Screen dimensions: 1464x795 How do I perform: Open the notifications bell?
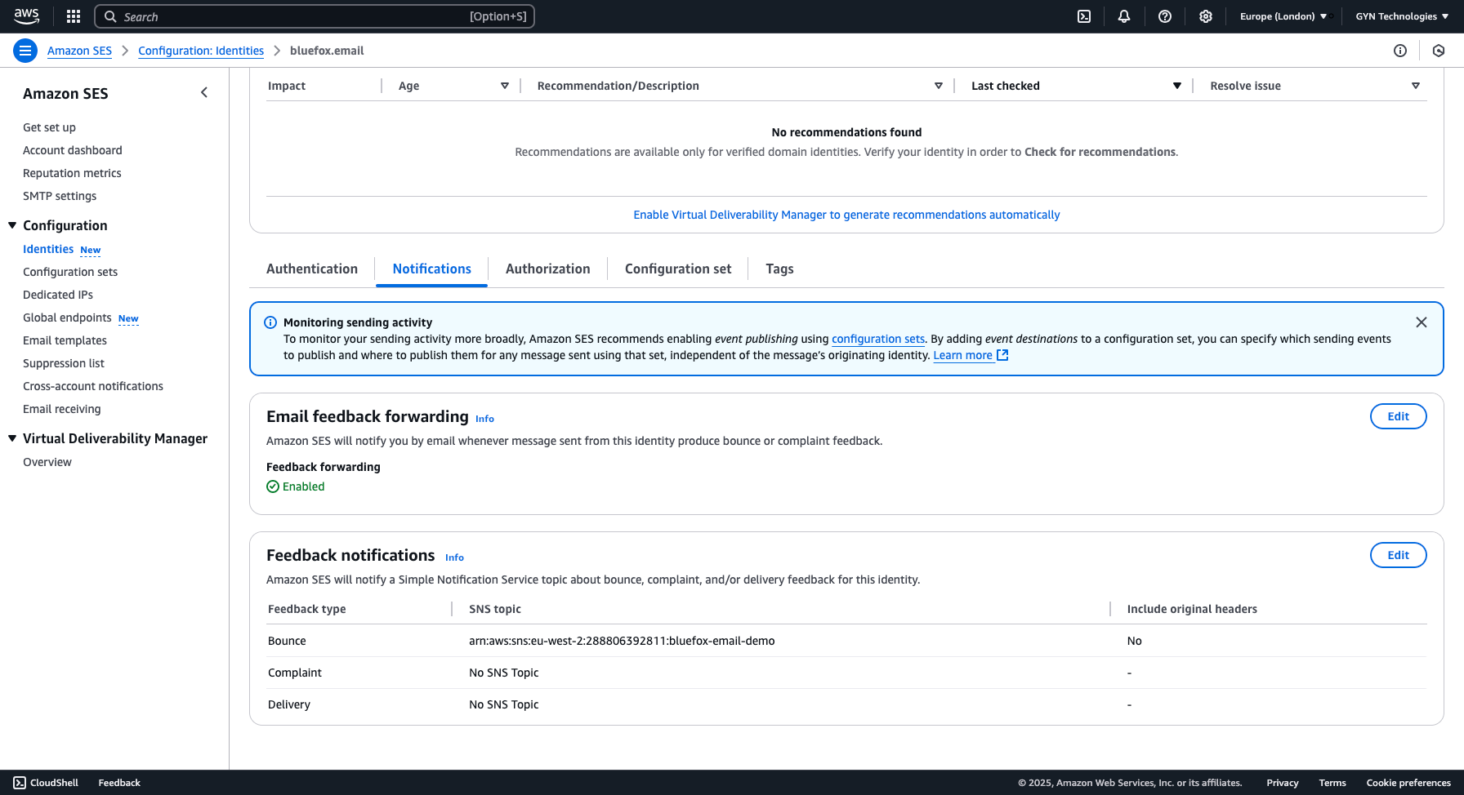tap(1124, 16)
